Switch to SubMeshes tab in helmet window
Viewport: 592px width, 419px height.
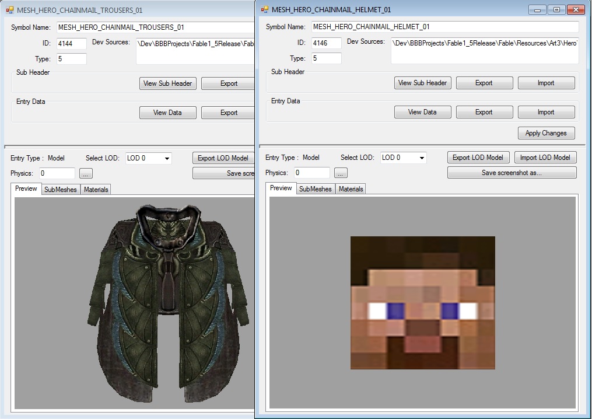pyautogui.click(x=315, y=189)
